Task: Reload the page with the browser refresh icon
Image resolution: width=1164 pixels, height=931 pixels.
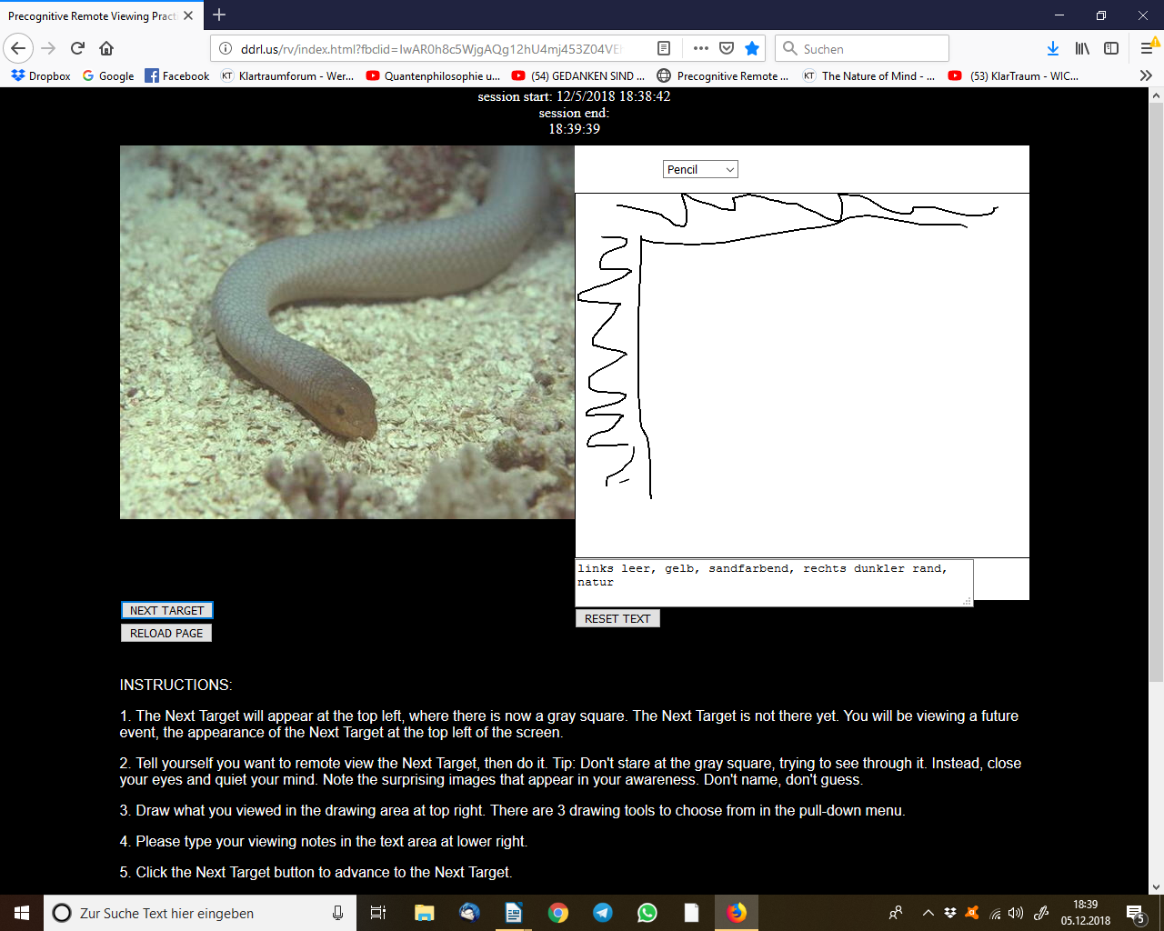Action: (x=77, y=48)
